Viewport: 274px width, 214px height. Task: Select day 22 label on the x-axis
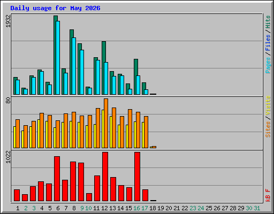point(185,208)
